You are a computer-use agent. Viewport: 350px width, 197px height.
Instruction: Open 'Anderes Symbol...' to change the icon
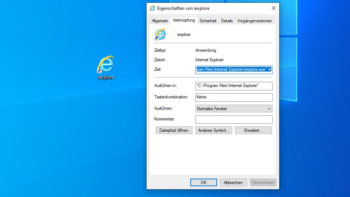pos(214,130)
